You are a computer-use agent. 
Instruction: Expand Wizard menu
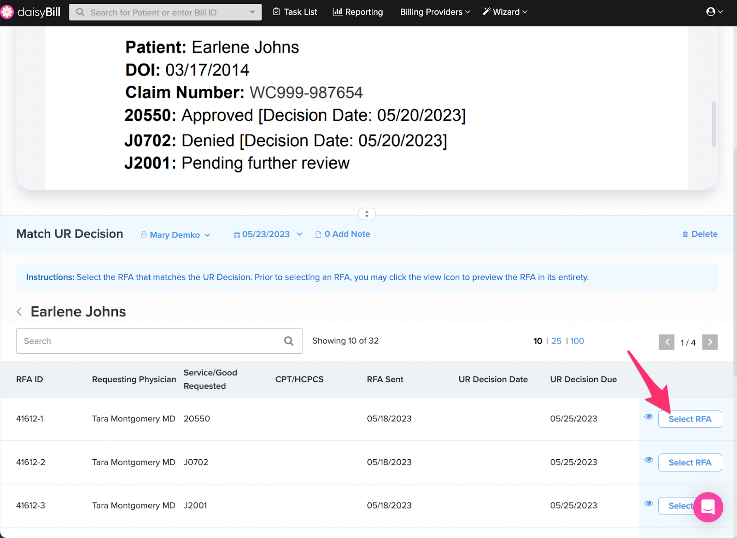(505, 12)
